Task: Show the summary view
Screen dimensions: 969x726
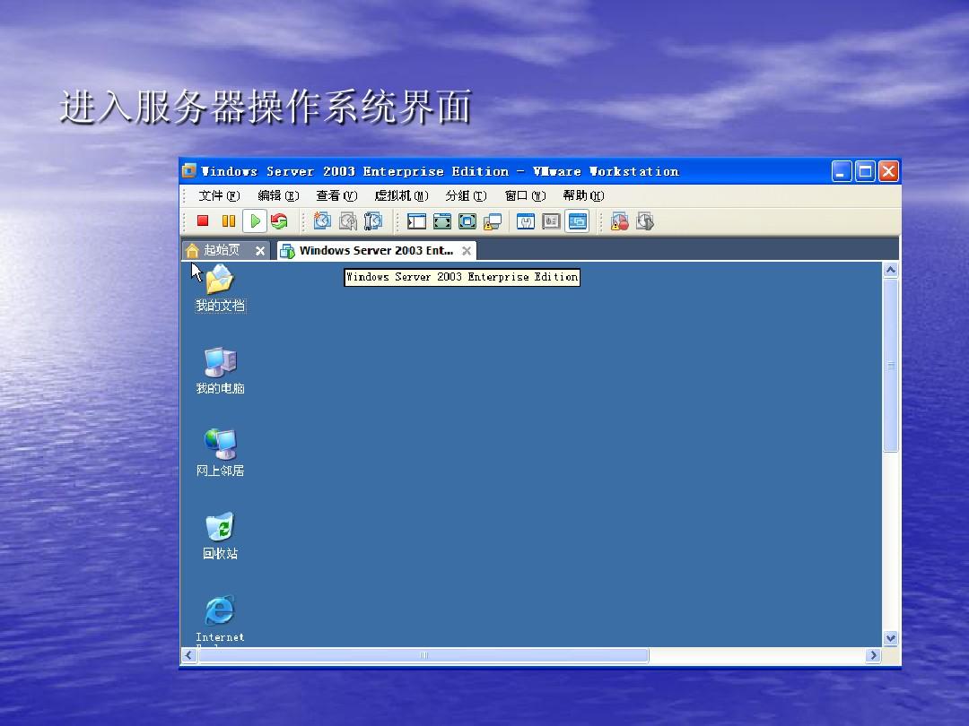Action: tap(525, 221)
